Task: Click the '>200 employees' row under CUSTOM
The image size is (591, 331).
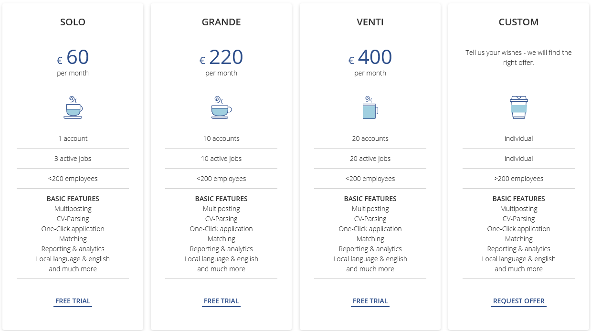Action: tap(518, 178)
